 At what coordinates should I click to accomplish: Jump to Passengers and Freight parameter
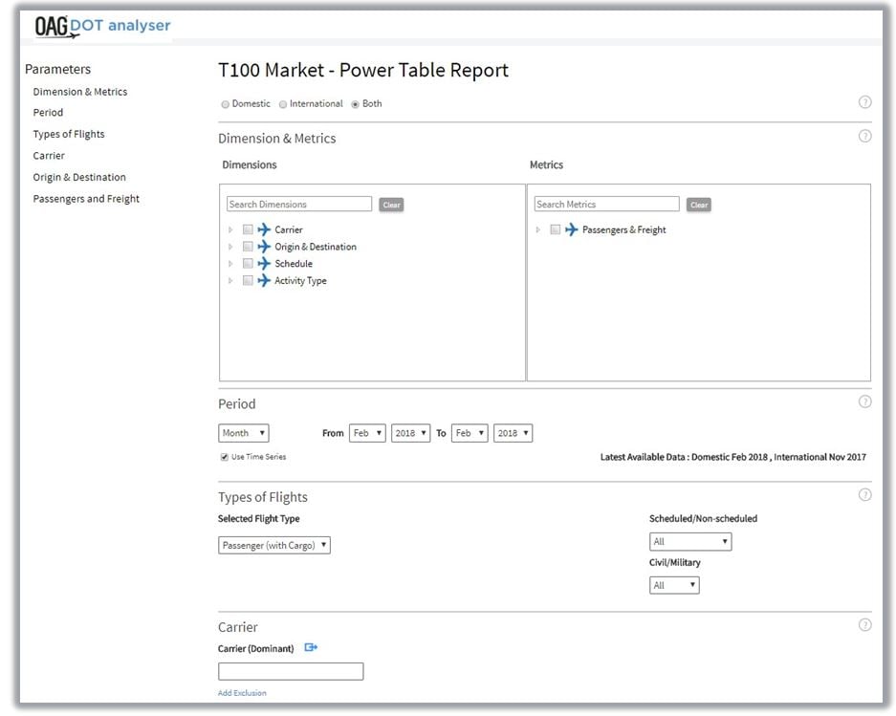click(x=86, y=199)
